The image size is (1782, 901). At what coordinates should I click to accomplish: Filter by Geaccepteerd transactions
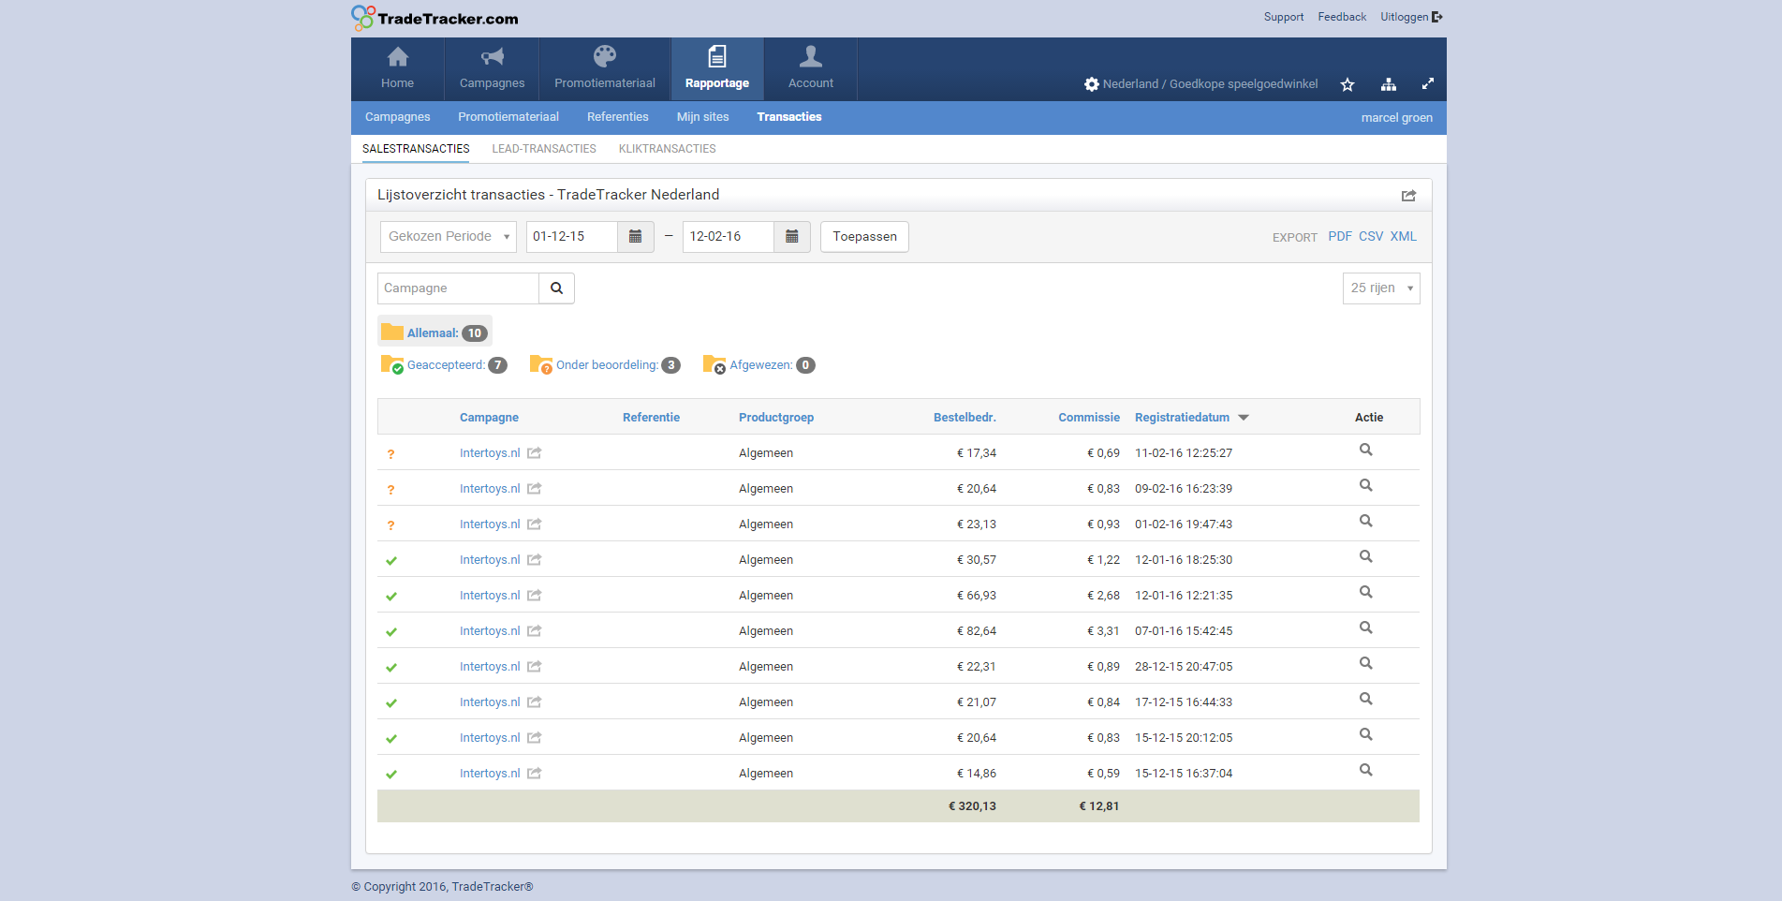[x=444, y=365]
